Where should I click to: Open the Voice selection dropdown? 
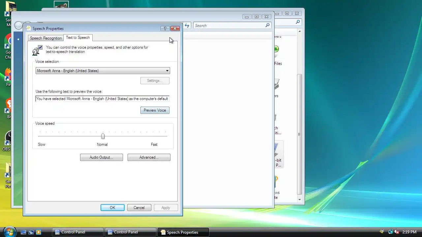[103, 70]
